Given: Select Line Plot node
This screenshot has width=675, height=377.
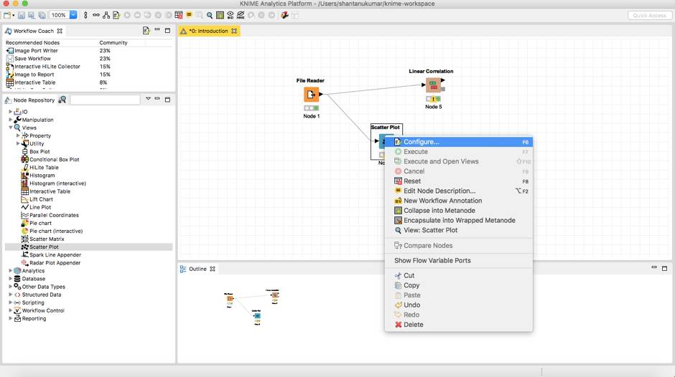Looking at the screenshot, I should point(40,207).
